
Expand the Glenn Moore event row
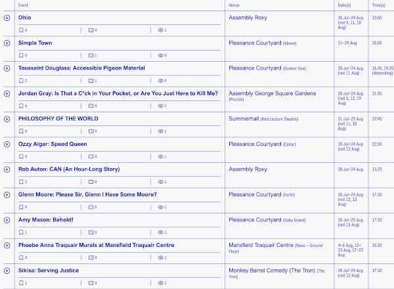(7, 195)
